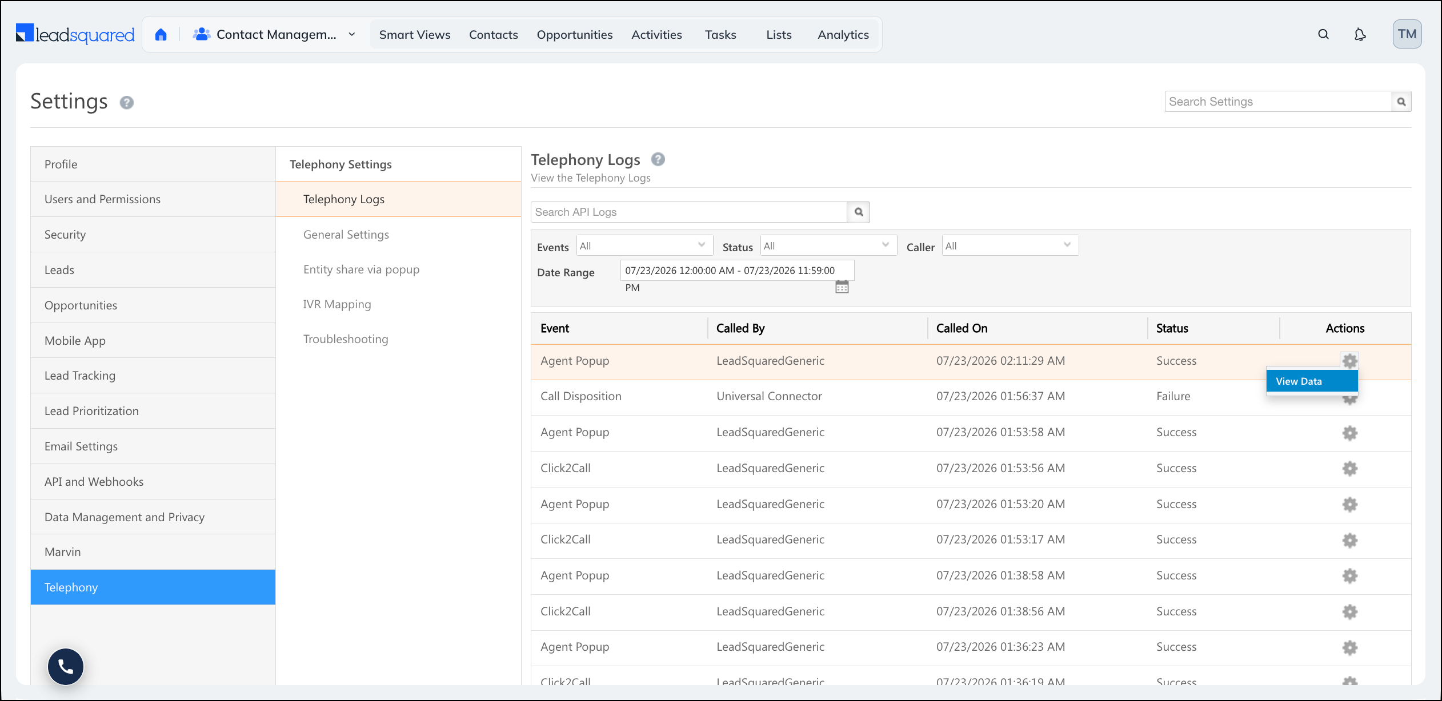Open Leads settings section
1442x701 pixels.
click(153, 270)
